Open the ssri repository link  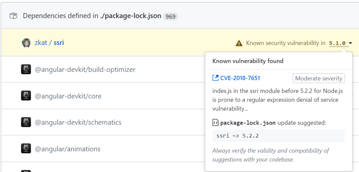[x=59, y=43]
